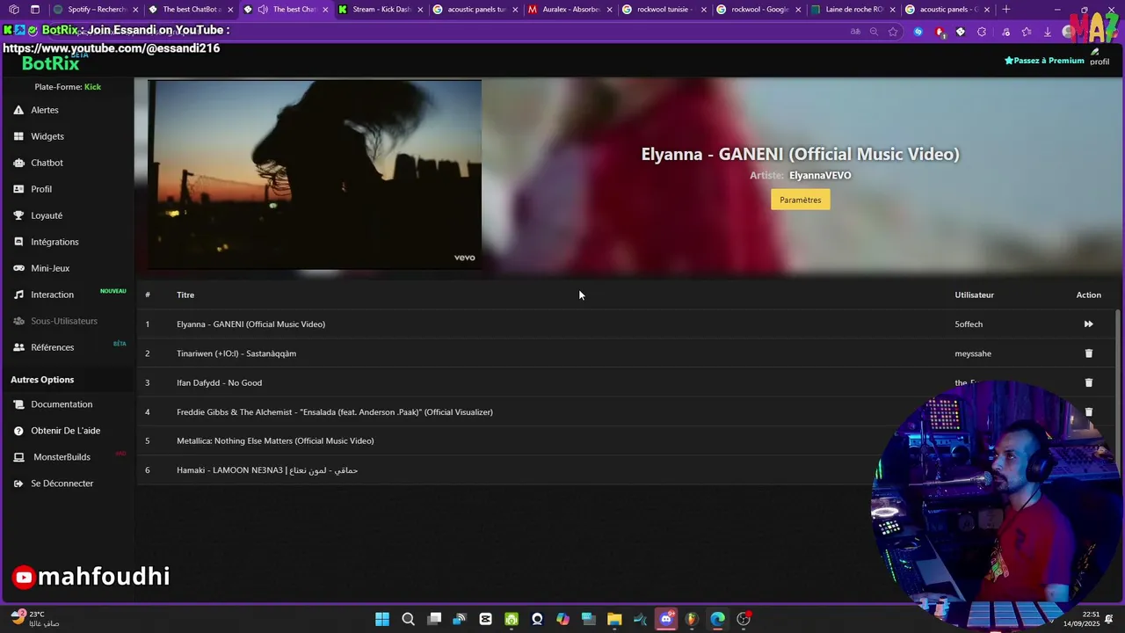1125x633 pixels.
Task: Delete Ifan Dafydd - No Good from queue
Action: click(x=1088, y=382)
